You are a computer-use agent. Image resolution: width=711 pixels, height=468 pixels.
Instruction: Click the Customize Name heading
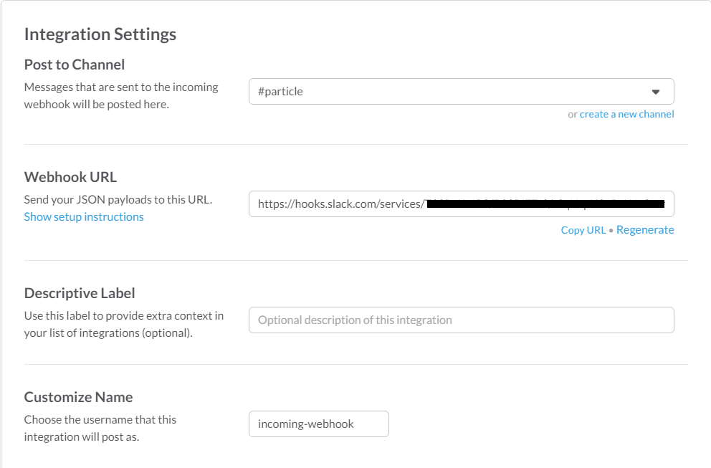(x=78, y=397)
